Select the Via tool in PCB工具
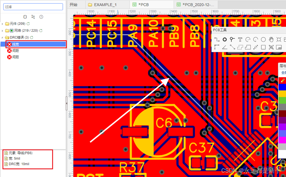 [x=232, y=39]
